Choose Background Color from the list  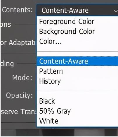click(77, 31)
